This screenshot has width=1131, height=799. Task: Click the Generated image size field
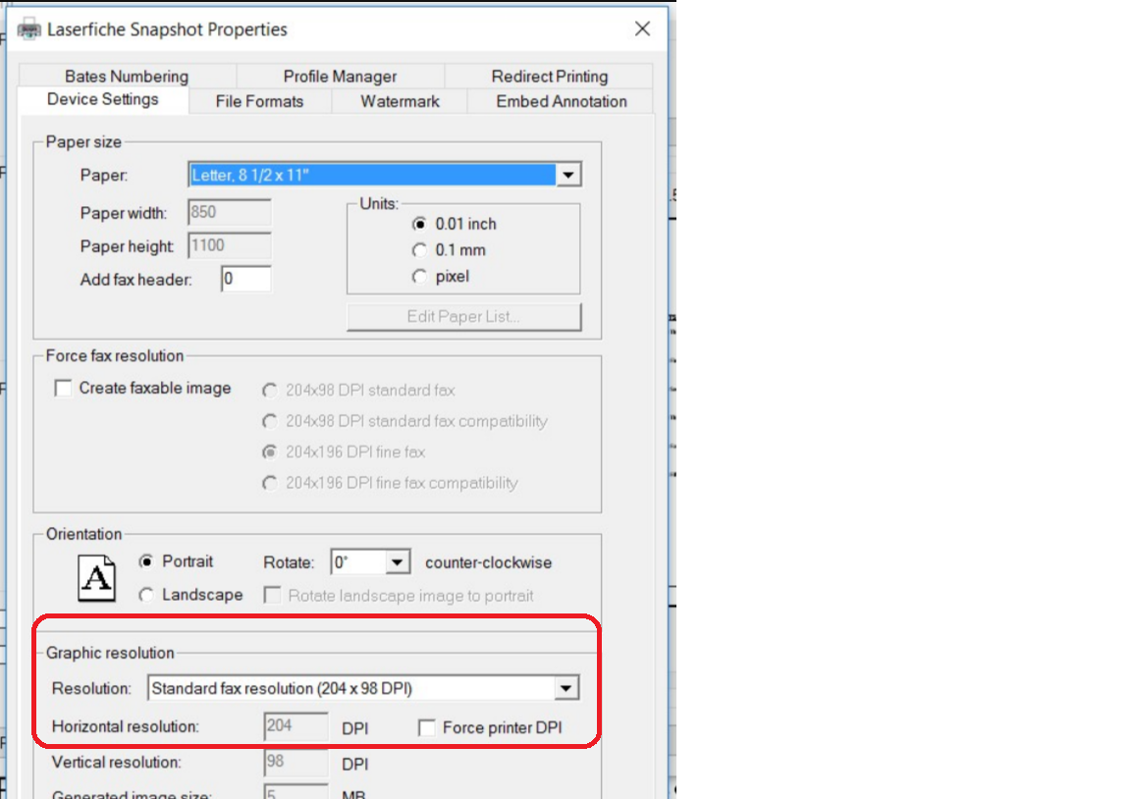(296, 792)
